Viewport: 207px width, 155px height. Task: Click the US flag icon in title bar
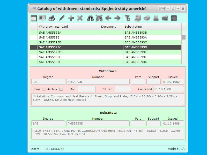(34, 9)
